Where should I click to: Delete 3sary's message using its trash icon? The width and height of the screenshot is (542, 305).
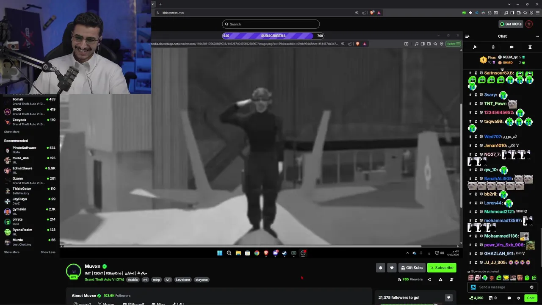click(x=470, y=95)
